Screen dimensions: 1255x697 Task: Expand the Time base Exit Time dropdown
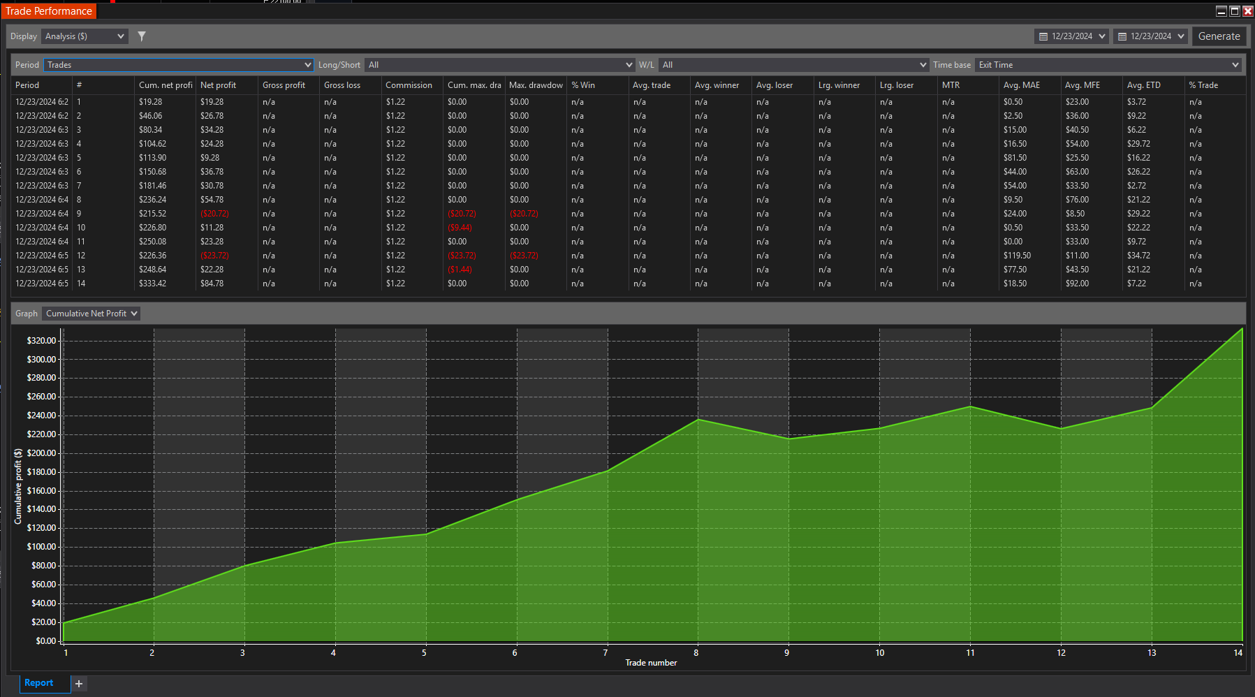[x=1108, y=65]
